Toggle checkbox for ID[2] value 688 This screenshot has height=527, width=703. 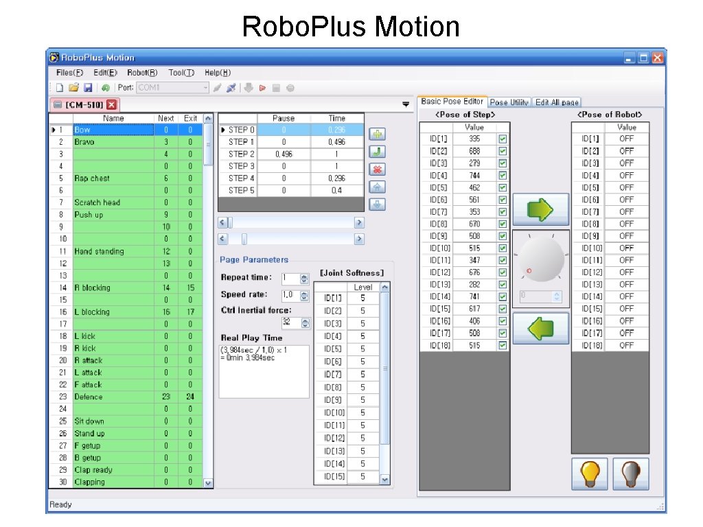[503, 151]
